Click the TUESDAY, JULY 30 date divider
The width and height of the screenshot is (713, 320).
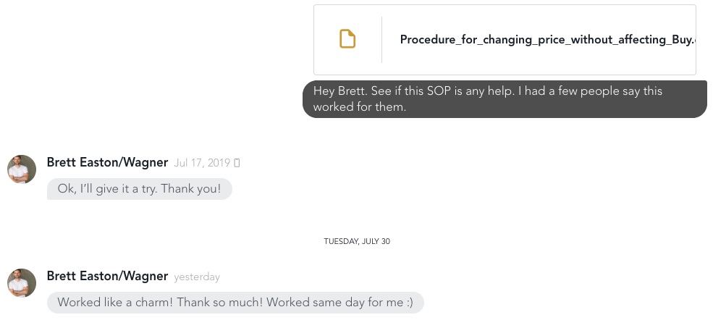(x=357, y=241)
